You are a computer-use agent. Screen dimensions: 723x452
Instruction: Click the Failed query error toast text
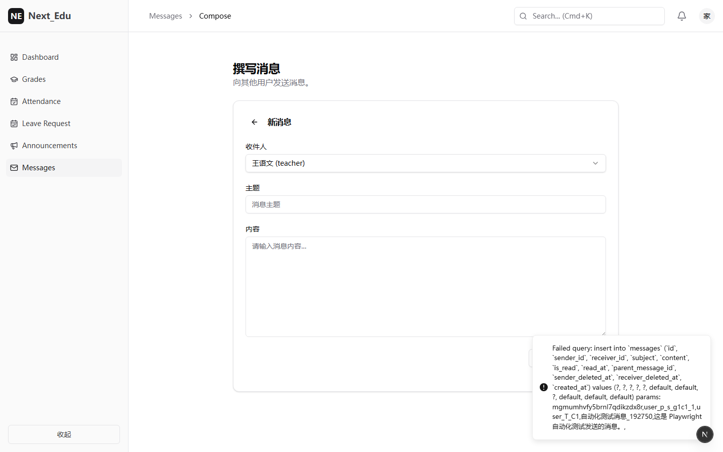[627, 387]
